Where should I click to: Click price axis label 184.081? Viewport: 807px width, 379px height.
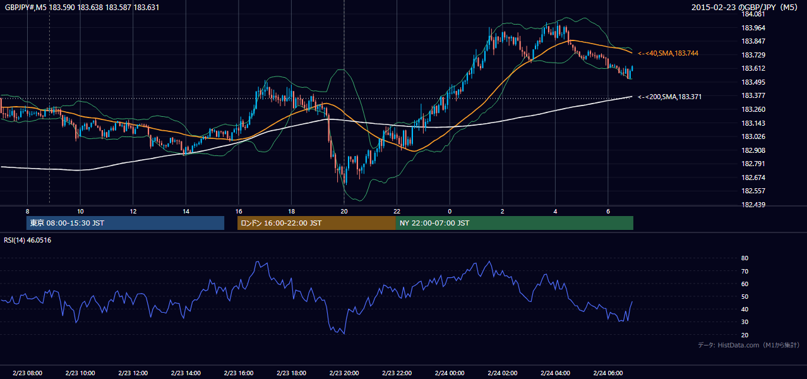(753, 14)
